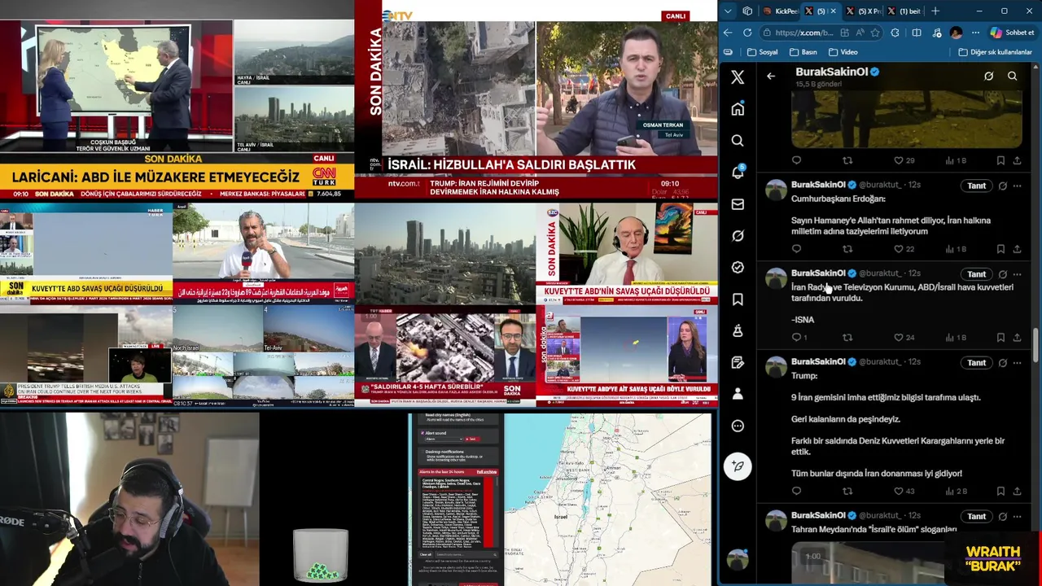This screenshot has height=586, width=1042.
Task: Open the Full archive link
Action: click(486, 472)
